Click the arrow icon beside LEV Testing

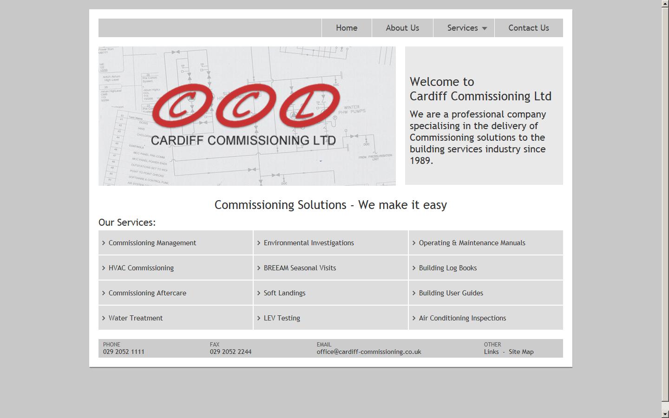pos(259,318)
